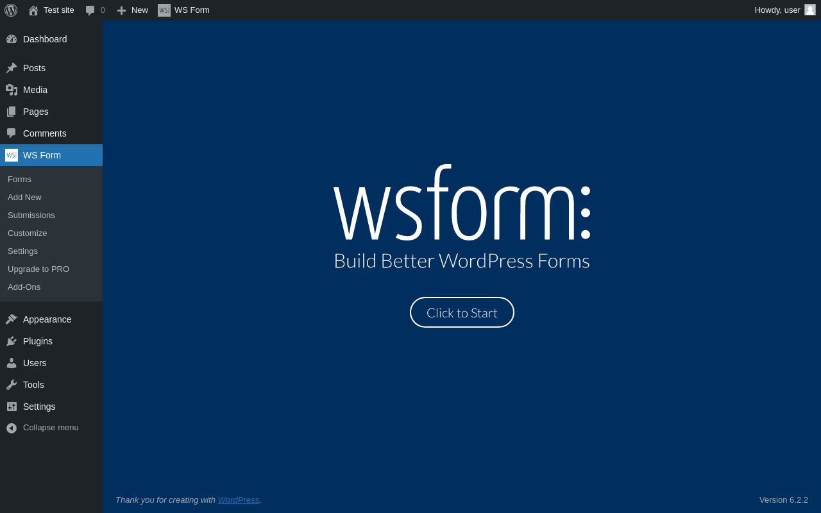Open the WordPress logo menu

[x=11, y=10]
